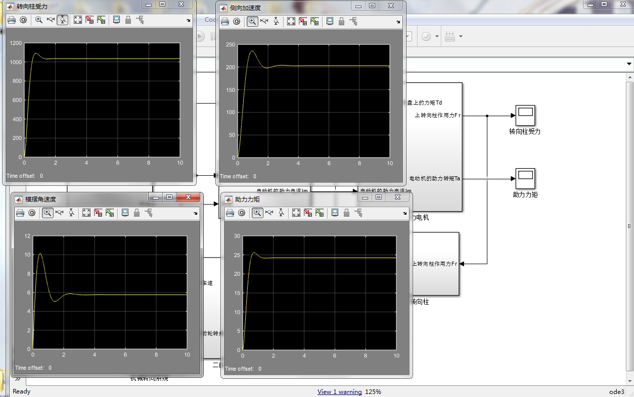Screen dimensions: 634x397
Task: Restore axes settings in 助力力矩 scope
Action: coord(320,213)
